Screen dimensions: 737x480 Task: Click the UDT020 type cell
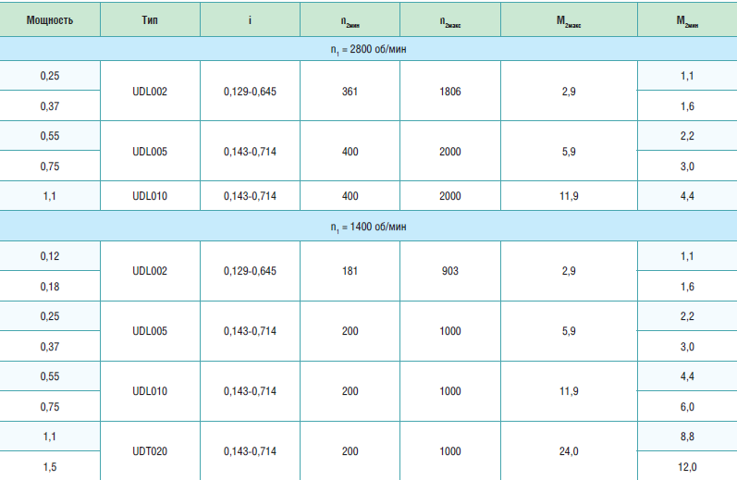point(150,451)
